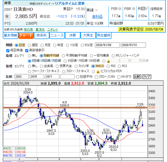Click end date field 2026/07/31
Screen dimensions: 167x162
(133, 45)
